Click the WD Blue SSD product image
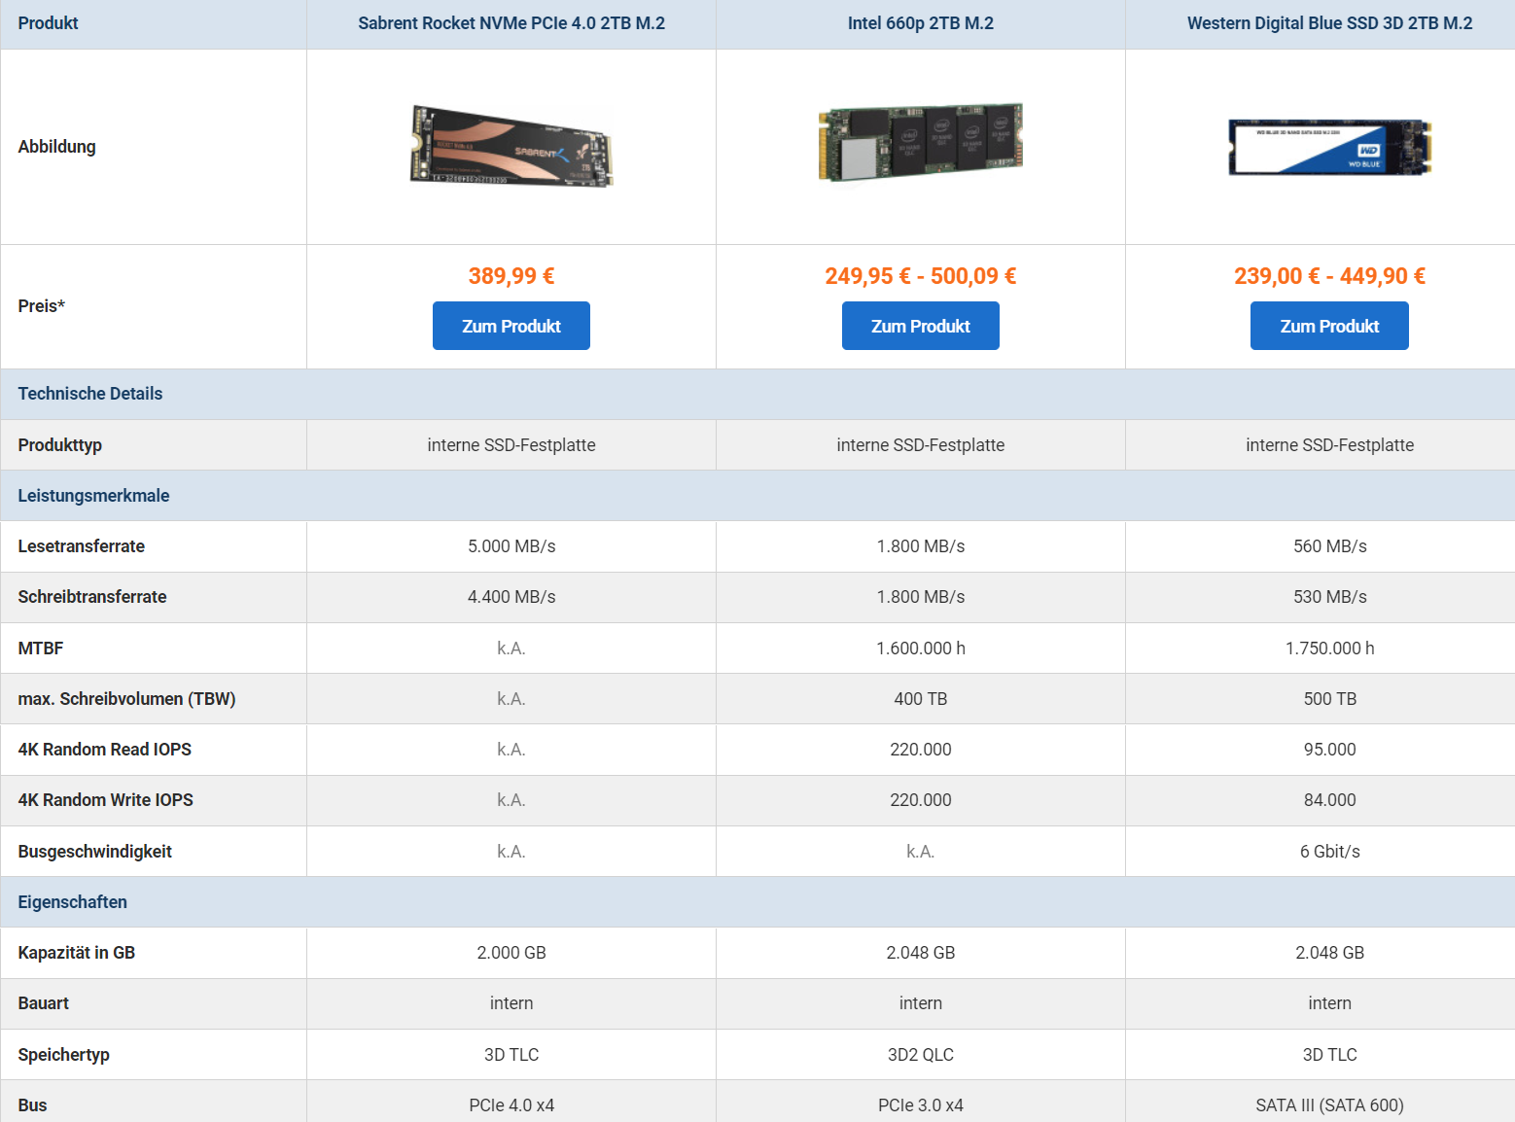 (x=1329, y=147)
